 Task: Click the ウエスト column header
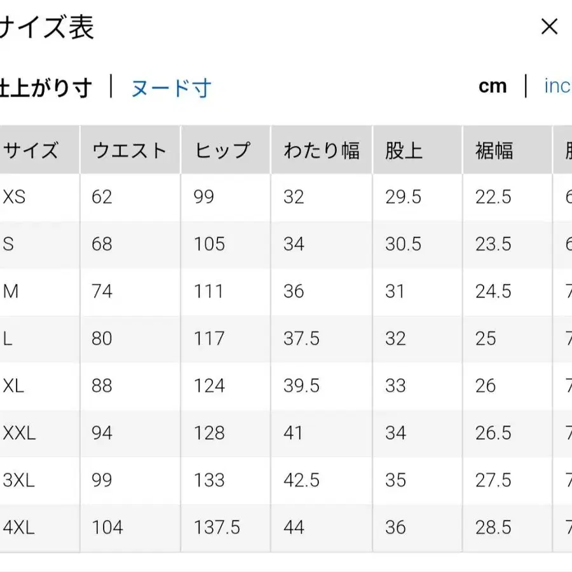tap(128, 151)
